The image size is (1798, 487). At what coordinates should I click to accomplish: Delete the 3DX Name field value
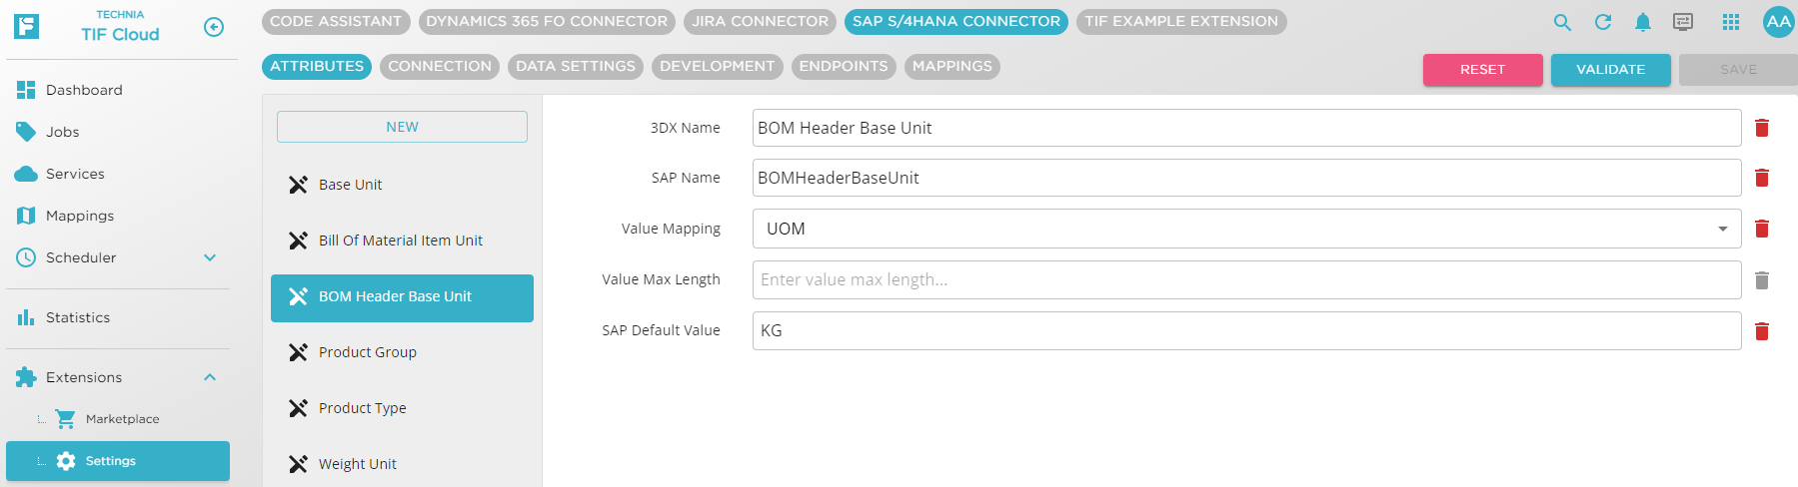(1762, 128)
